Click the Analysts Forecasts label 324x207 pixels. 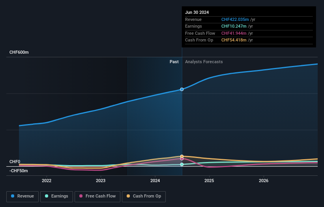pyautogui.click(x=204, y=62)
